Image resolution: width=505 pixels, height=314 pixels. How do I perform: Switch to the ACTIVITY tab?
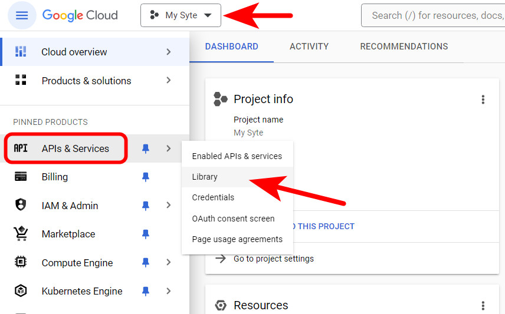point(309,47)
